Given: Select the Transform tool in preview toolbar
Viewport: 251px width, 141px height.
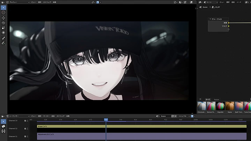Looking at the screenshot, I should 3,33.
